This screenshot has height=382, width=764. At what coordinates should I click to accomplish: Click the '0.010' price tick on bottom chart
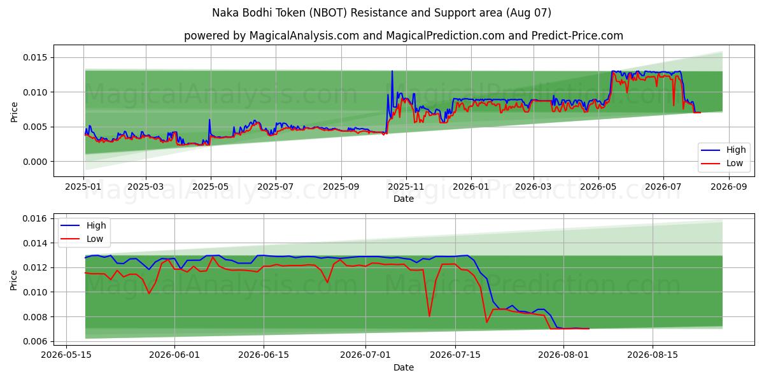tap(36, 292)
